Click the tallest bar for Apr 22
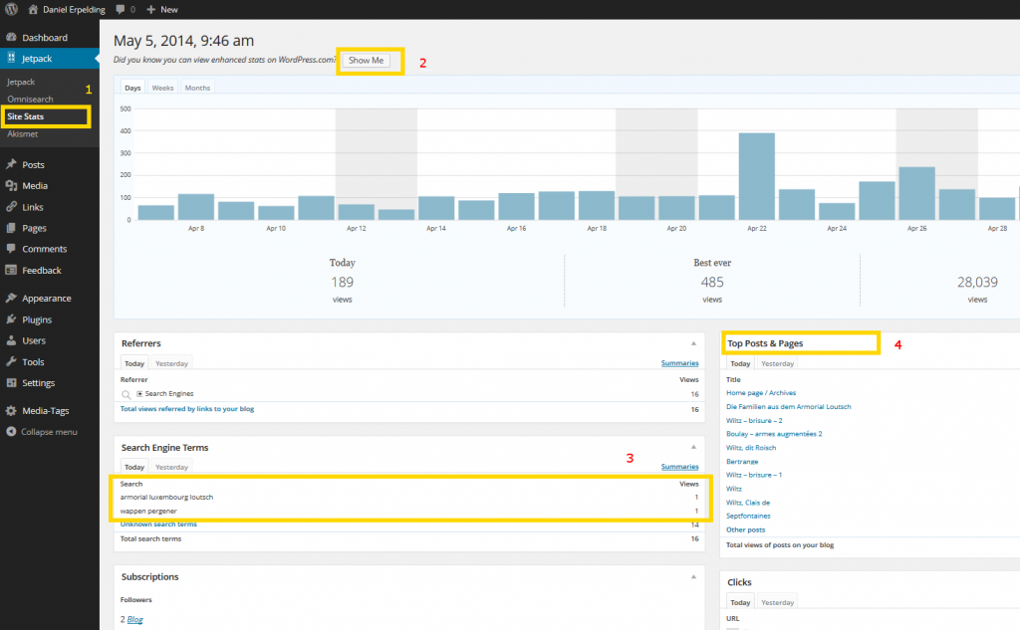The height and width of the screenshot is (630, 1020). click(x=756, y=176)
